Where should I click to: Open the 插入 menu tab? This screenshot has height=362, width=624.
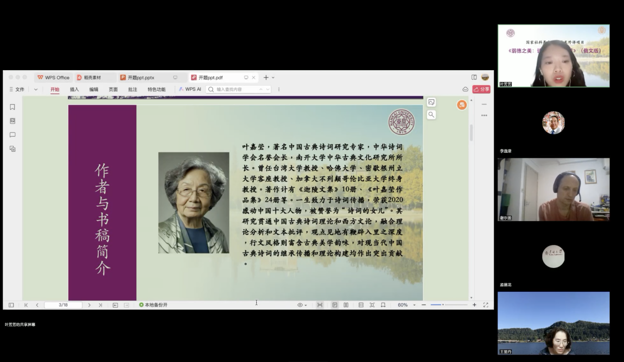(x=74, y=90)
